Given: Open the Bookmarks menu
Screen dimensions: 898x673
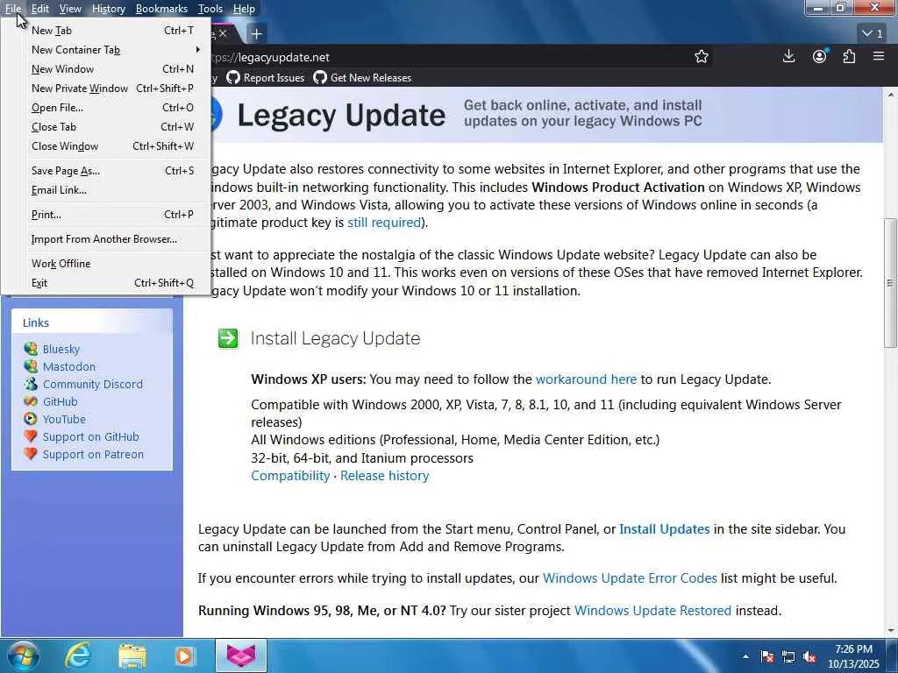Looking at the screenshot, I should [x=161, y=9].
